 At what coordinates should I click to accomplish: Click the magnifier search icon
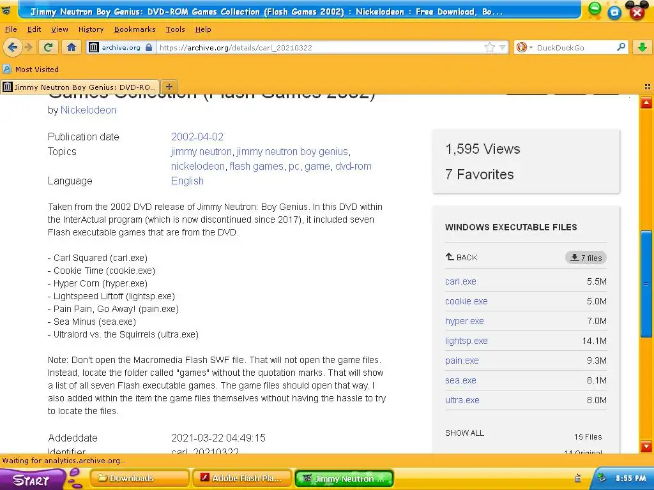(621, 47)
